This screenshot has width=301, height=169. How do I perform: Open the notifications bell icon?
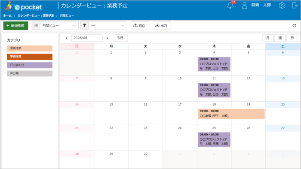(x=230, y=5)
